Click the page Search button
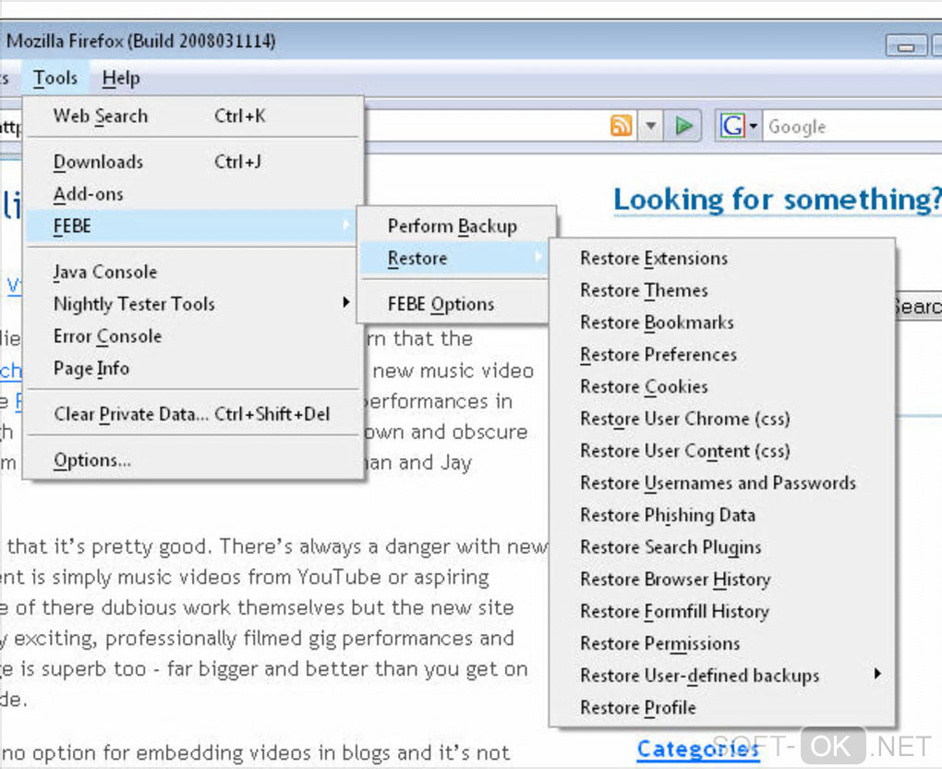Viewport: 942px width, 769px height. 918,305
